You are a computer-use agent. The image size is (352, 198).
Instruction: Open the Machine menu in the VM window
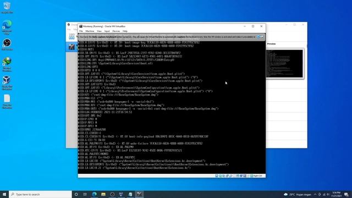[90, 31]
